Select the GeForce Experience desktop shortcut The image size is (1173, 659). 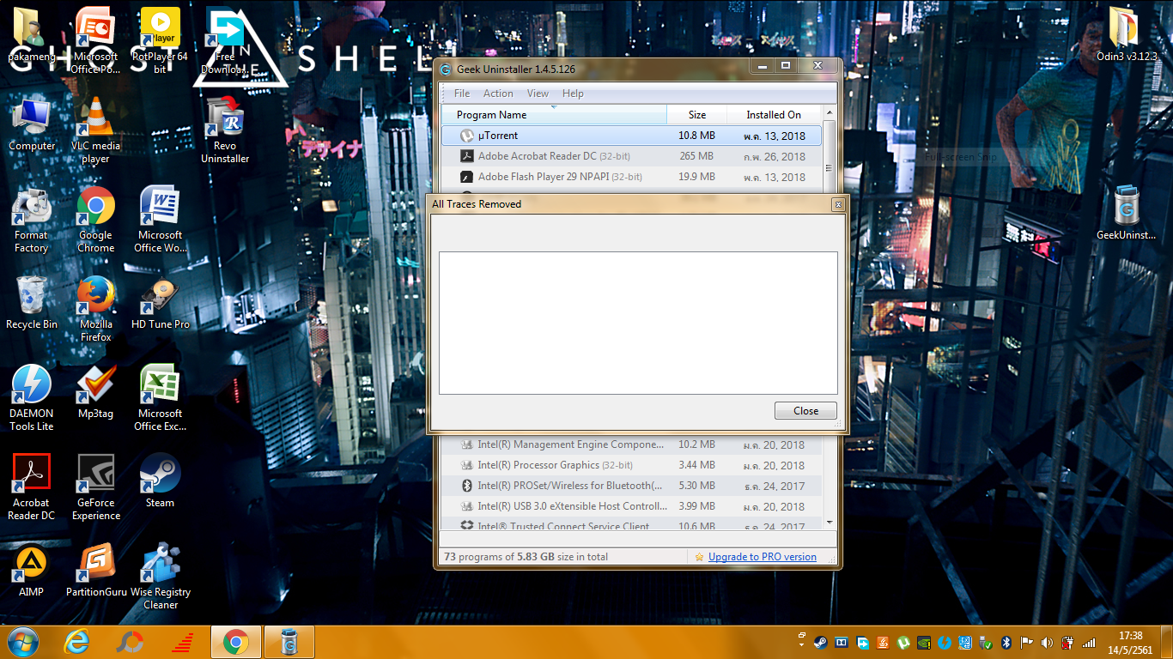click(95, 487)
